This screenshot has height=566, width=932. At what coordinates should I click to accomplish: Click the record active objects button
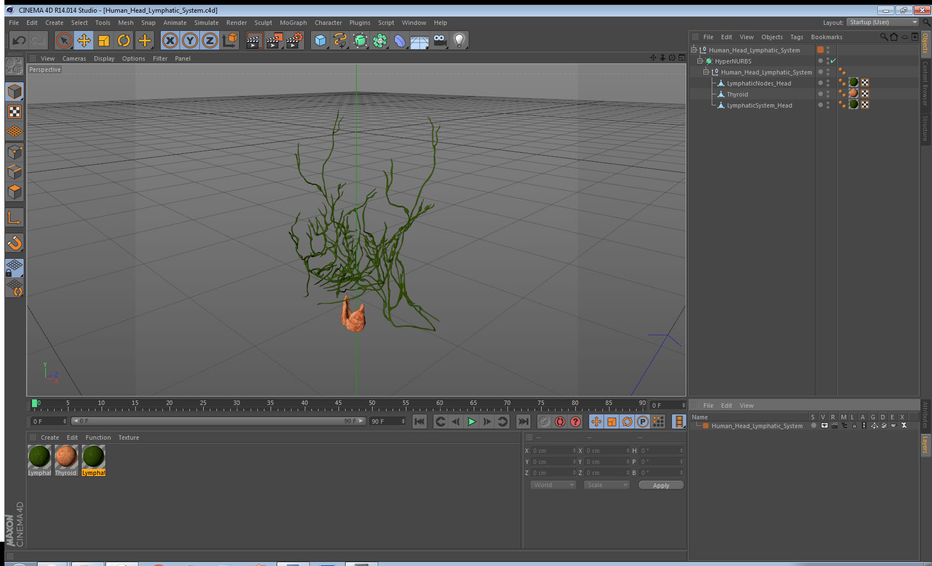pos(544,421)
